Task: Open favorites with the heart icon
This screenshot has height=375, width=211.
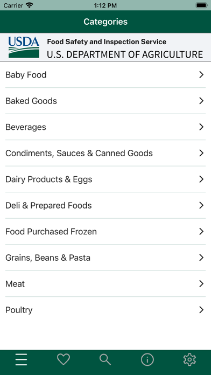Action: (x=64, y=359)
